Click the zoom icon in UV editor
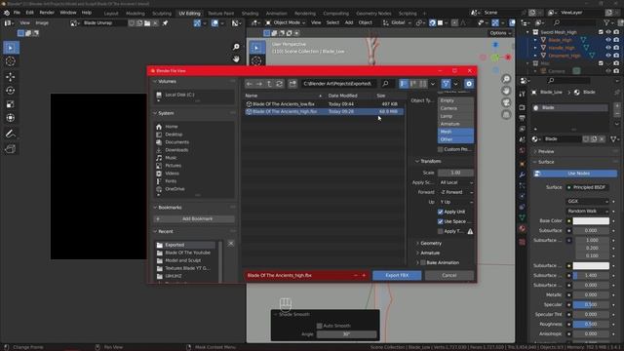 236,47
